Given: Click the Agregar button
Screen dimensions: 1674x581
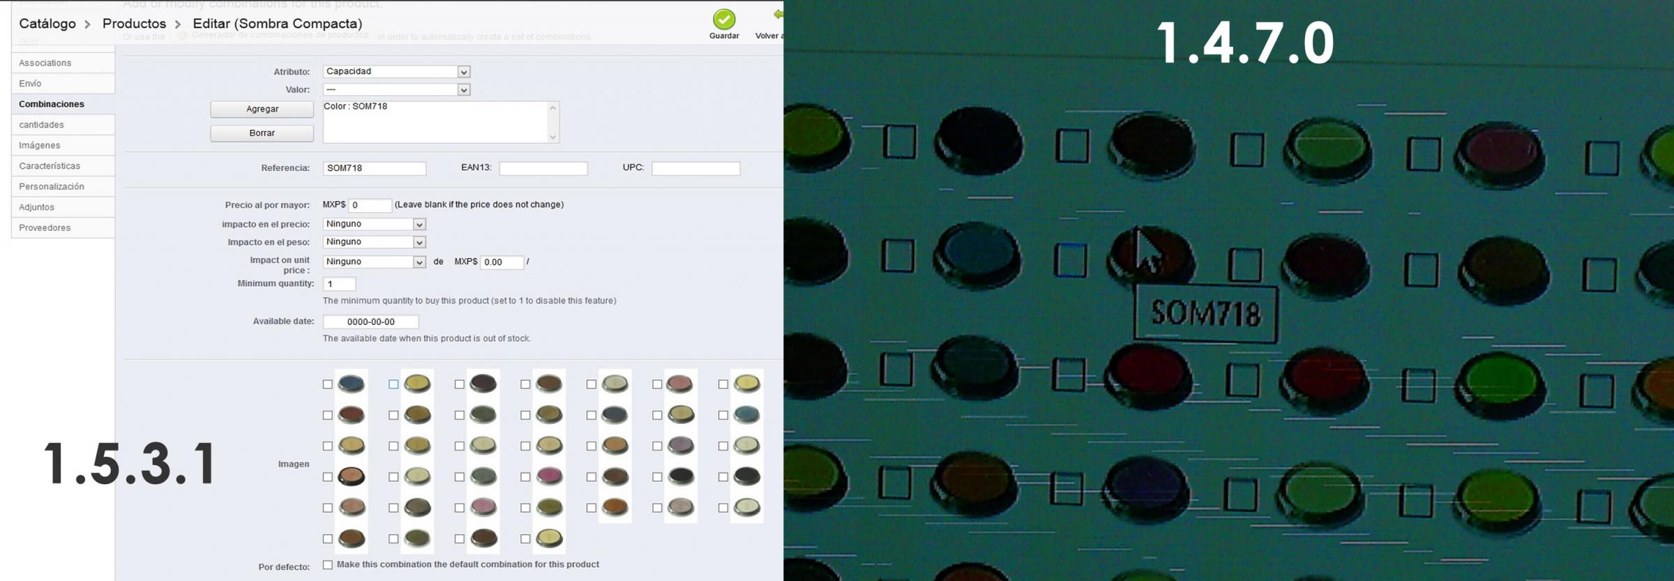Looking at the screenshot, I should coord(262,109).
